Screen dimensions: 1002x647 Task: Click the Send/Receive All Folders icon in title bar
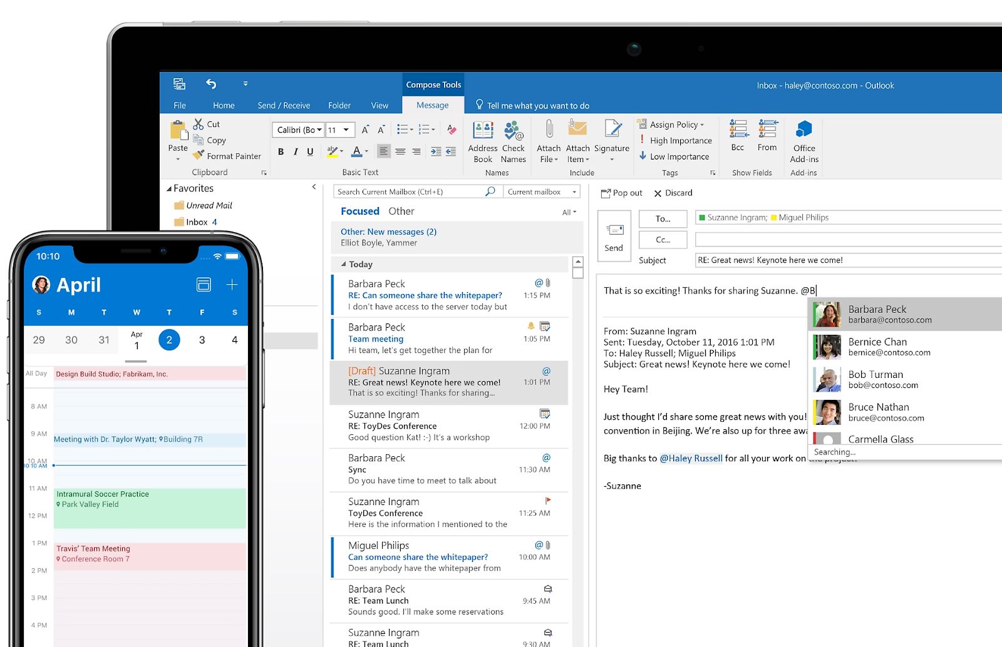point(180,84)
